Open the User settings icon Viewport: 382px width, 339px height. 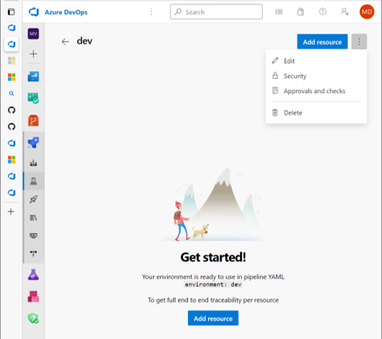click(345, 12)
